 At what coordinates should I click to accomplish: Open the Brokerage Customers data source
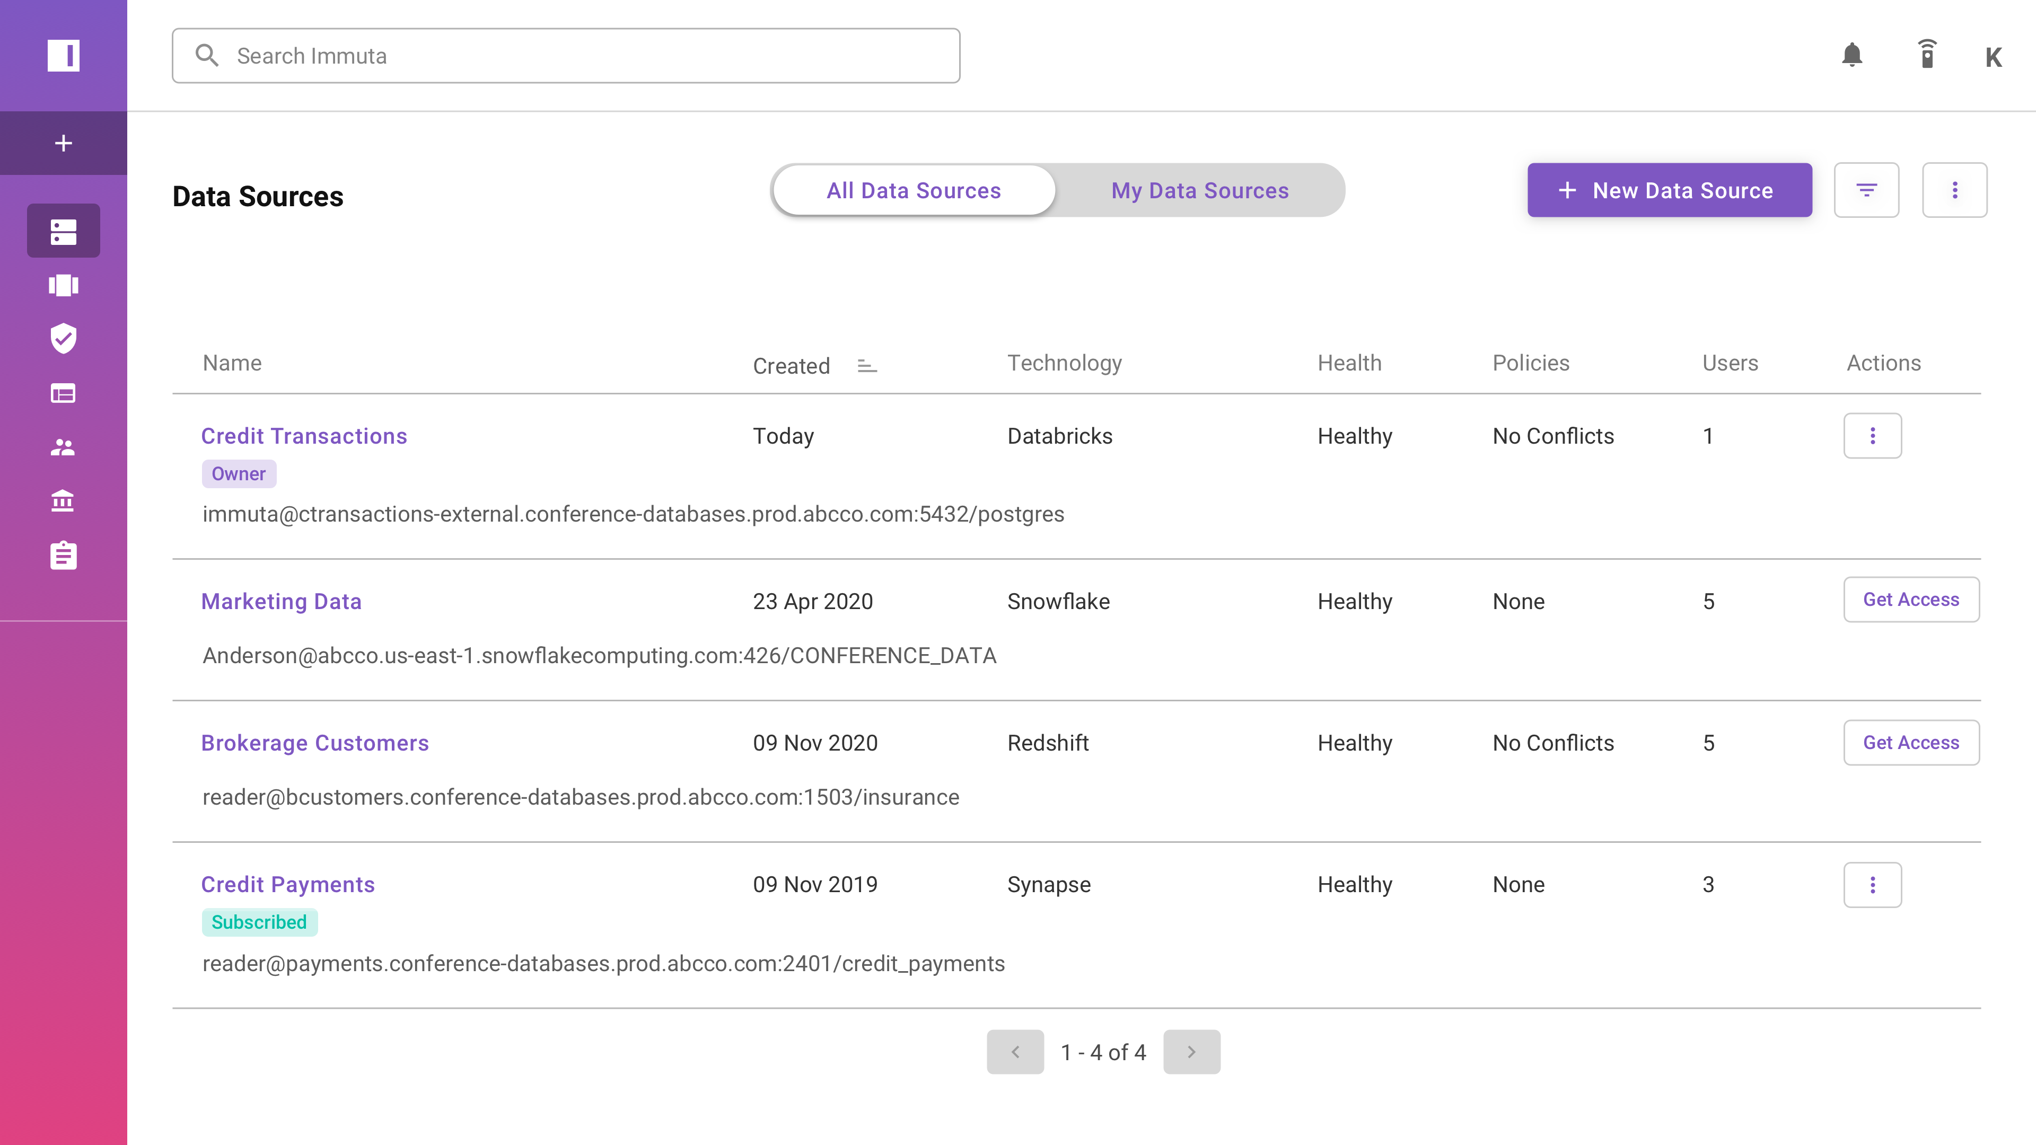[x=314, y=743]
